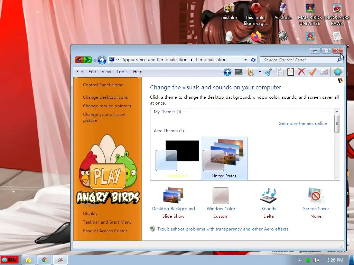The width and height of the screenshot is (354, 265).
Task: Click the blue up-arrow icon in the toolbar
Action: point(227,72)
